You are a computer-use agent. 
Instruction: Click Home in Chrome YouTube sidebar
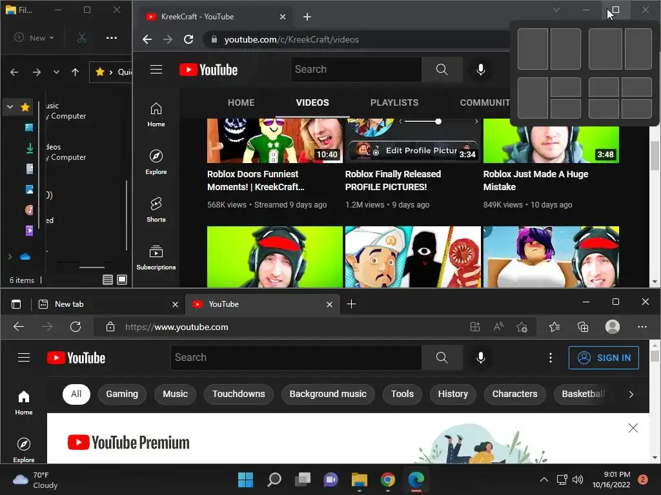pos(156,115)
